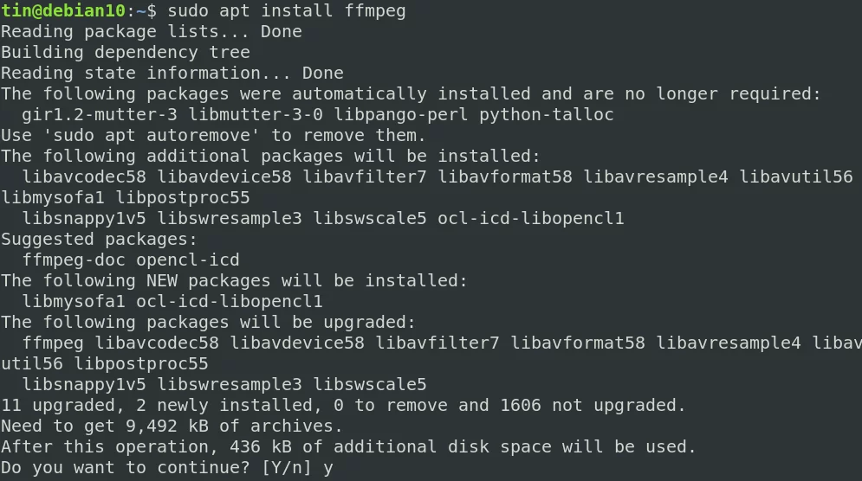
Task: Click the typed 'y' answer character
Action: tap(327, 469)
